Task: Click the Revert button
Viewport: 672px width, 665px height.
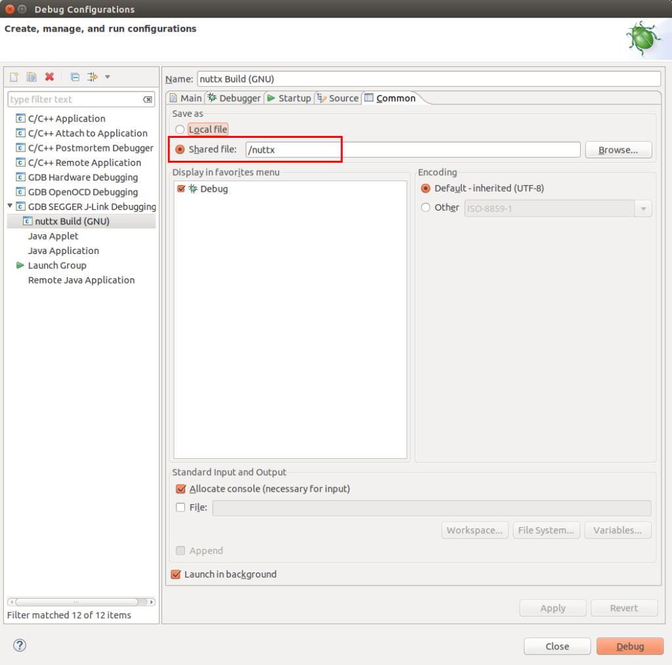Action: (624, 608)
